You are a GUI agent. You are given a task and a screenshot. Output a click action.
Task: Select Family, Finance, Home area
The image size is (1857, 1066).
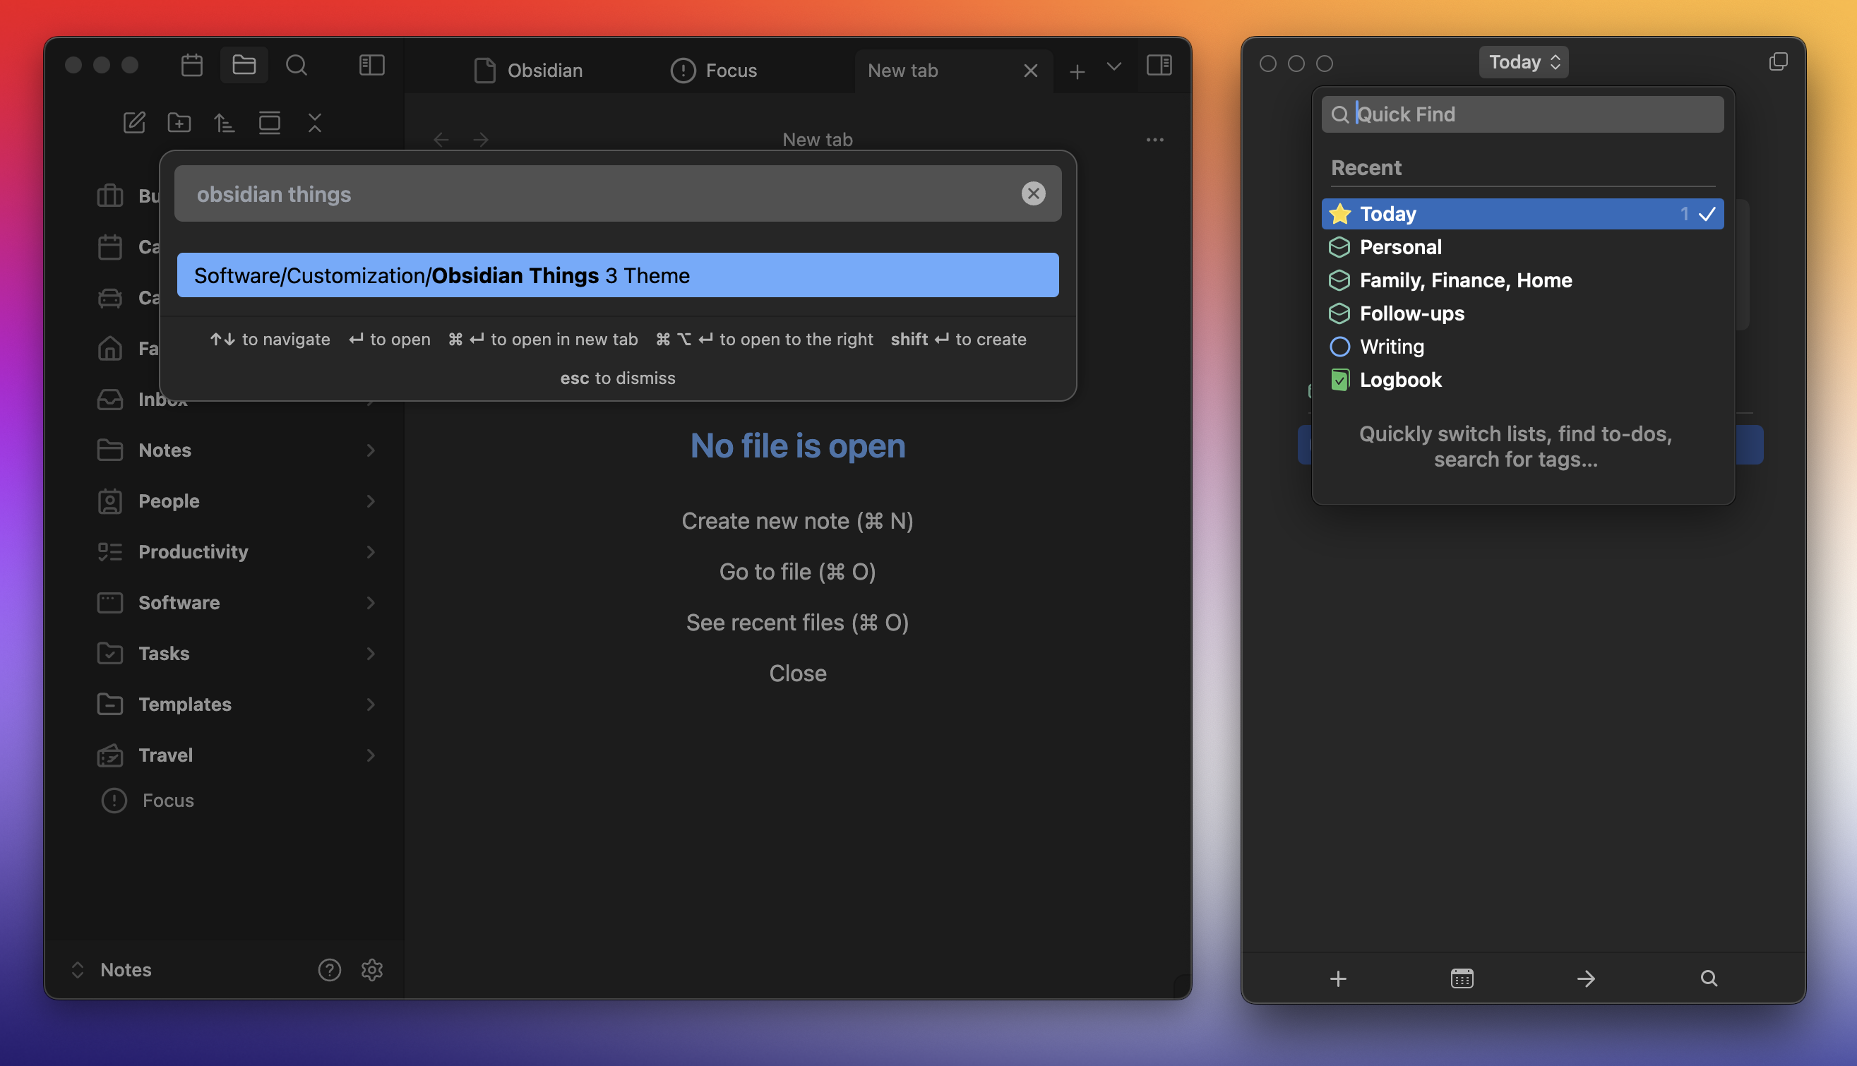(x=1522, y=280)
